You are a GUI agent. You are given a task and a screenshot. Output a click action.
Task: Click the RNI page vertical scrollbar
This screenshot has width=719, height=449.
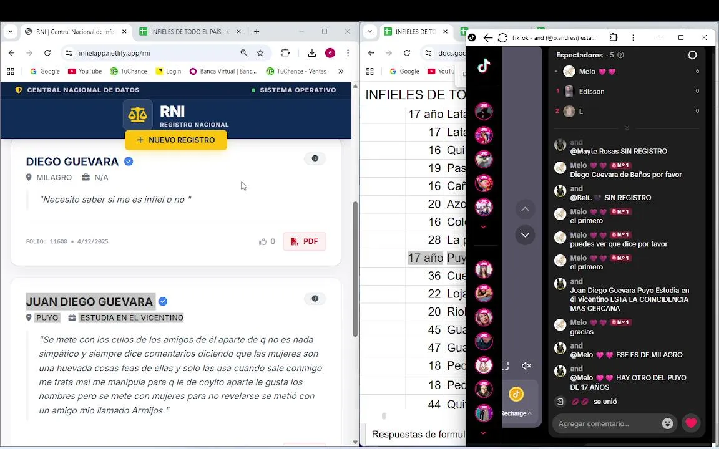click(x=355, y=269)
